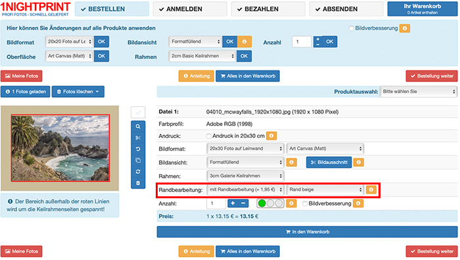Screen dimensions: 460x260
Task: Click OK next to top Bildansicht
Action: click(x=230, y=41)
